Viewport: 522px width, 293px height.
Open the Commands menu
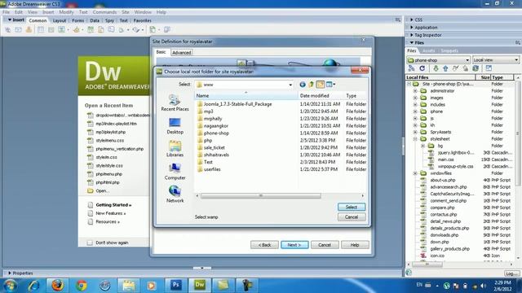pyautogui.click(x=104, y=12)
